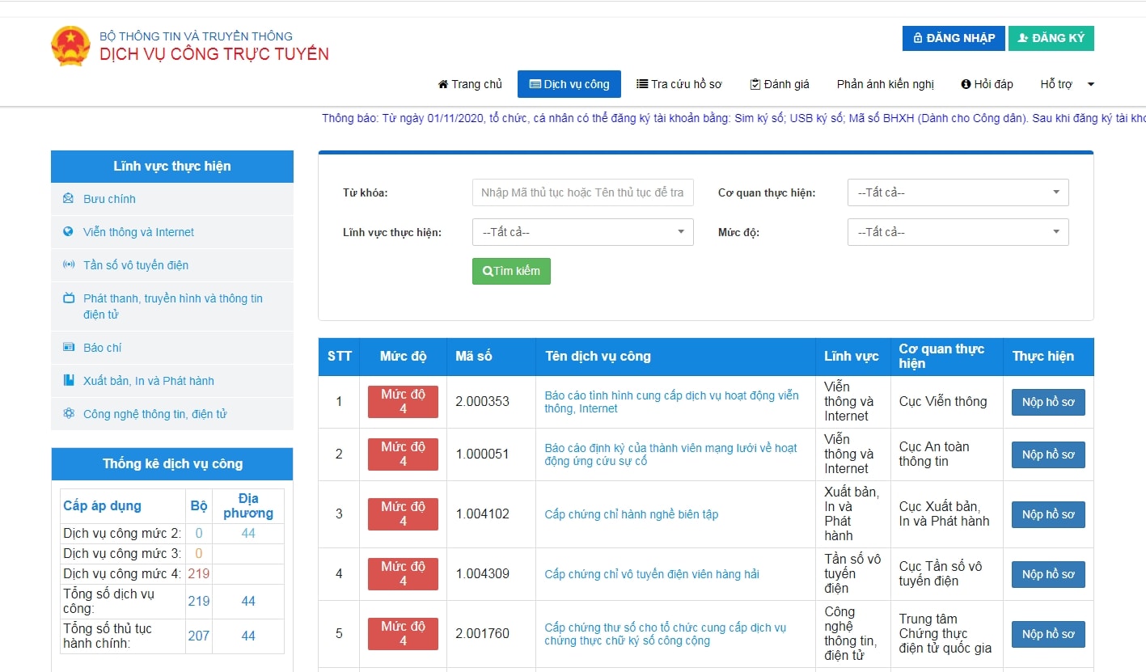Click the Mức độ 4 badge in row 1

[x=403, y=402]
